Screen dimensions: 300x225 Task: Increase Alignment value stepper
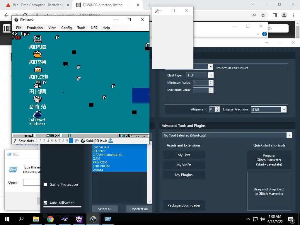click(218, 108)
